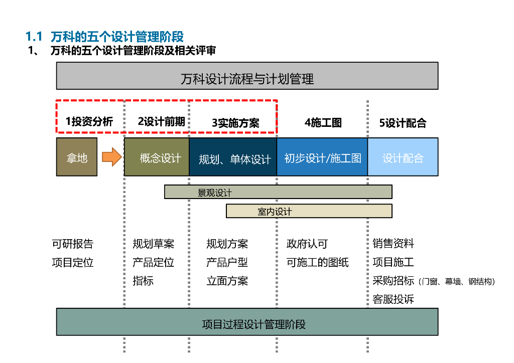Click the text '可施工的图纸'

pyautogui.click(x=317, y=262)
